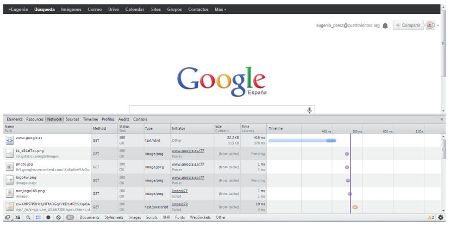
Task: Click the voice search microphone icon
Action: point(309,110)
